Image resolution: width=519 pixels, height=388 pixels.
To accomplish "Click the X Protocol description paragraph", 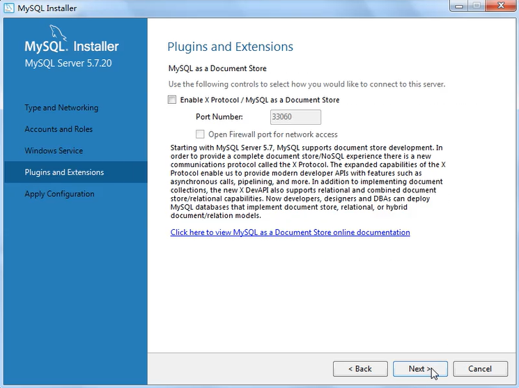I will tap(308, 181).
